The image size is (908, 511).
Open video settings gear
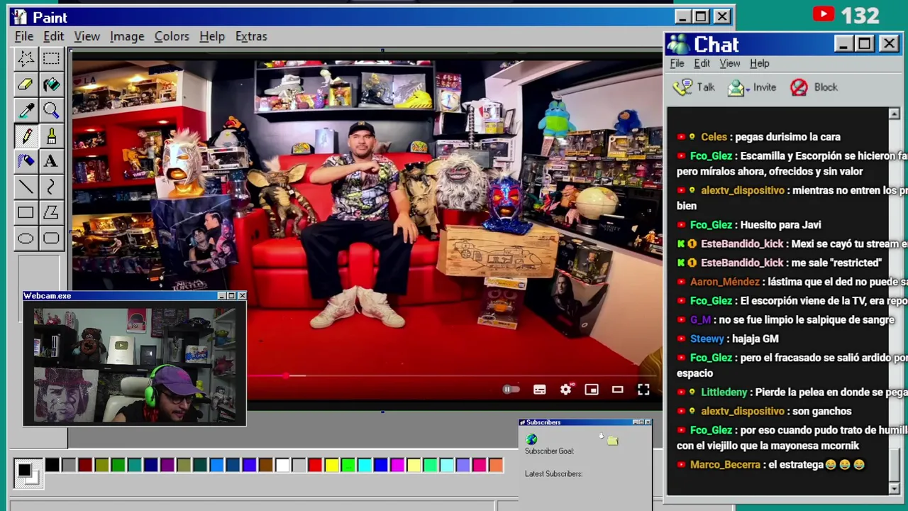pos(565,390)
